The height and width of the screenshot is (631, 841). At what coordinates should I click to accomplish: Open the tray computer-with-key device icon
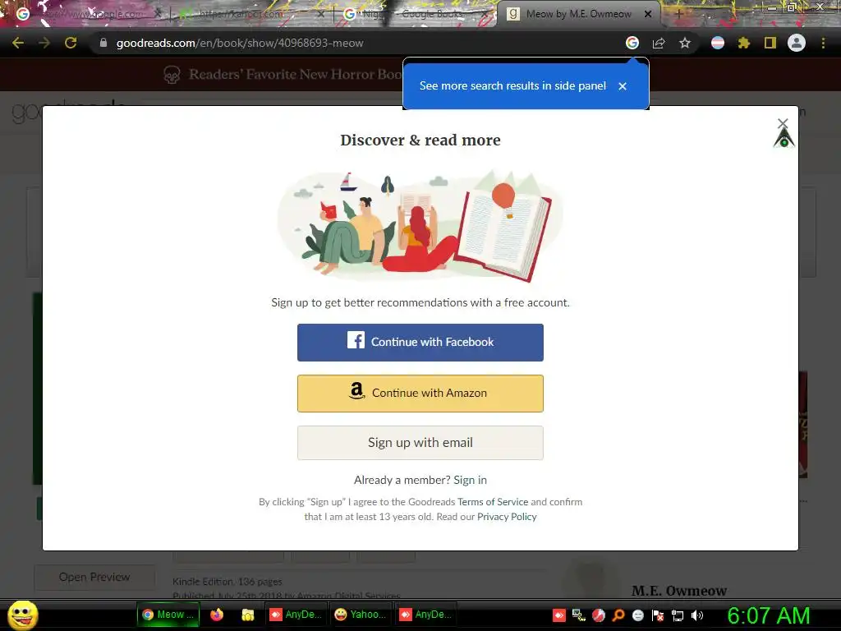(x=579, y=615)
